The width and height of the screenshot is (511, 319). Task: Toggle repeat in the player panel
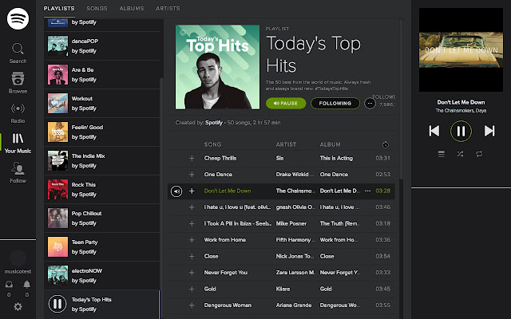click(479, 154)
